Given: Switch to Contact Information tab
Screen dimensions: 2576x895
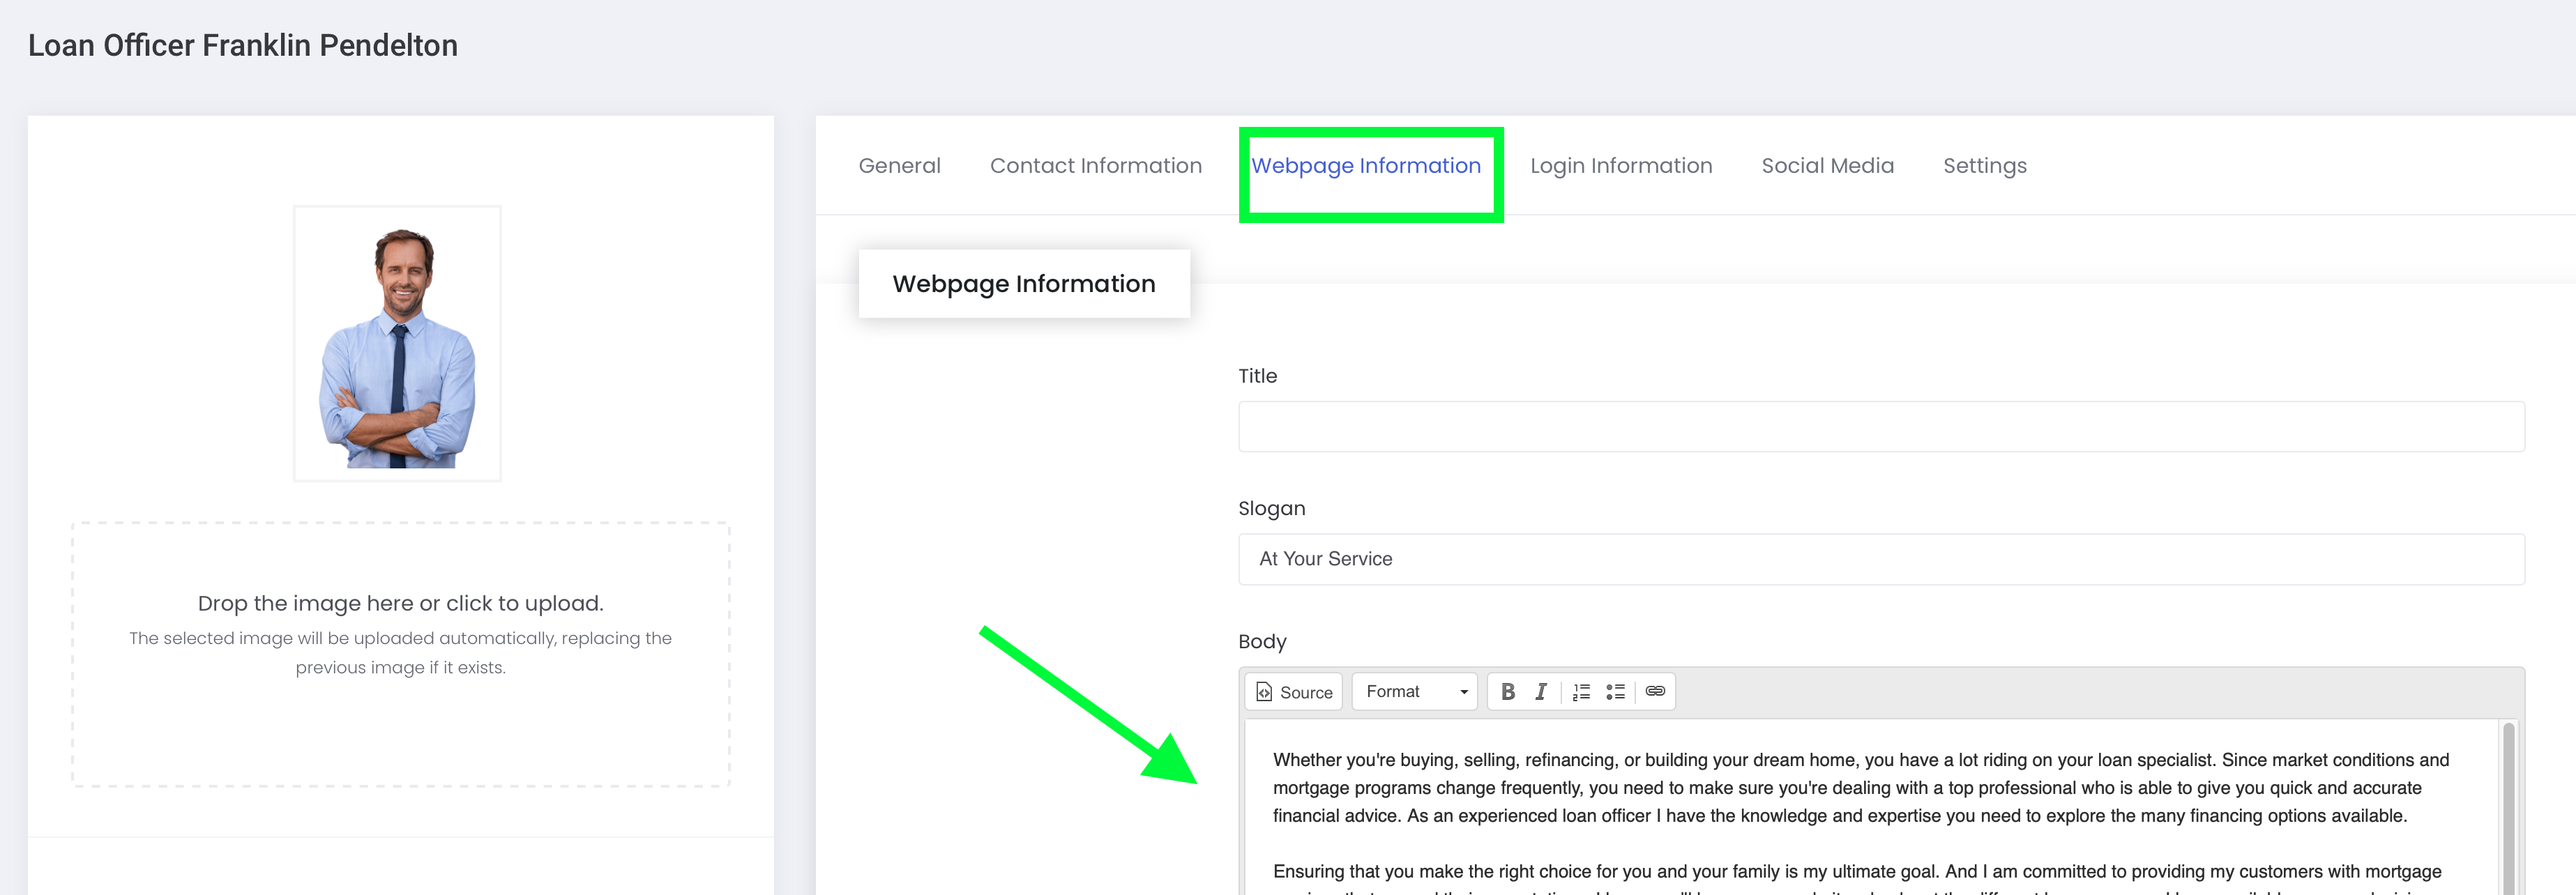Looking at the screenshot, I should (1095, 166).
